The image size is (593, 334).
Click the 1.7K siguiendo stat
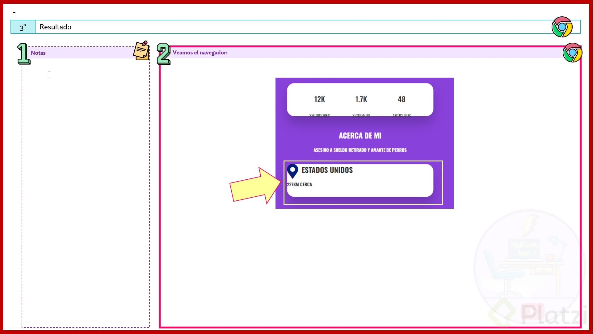[361, 100]
